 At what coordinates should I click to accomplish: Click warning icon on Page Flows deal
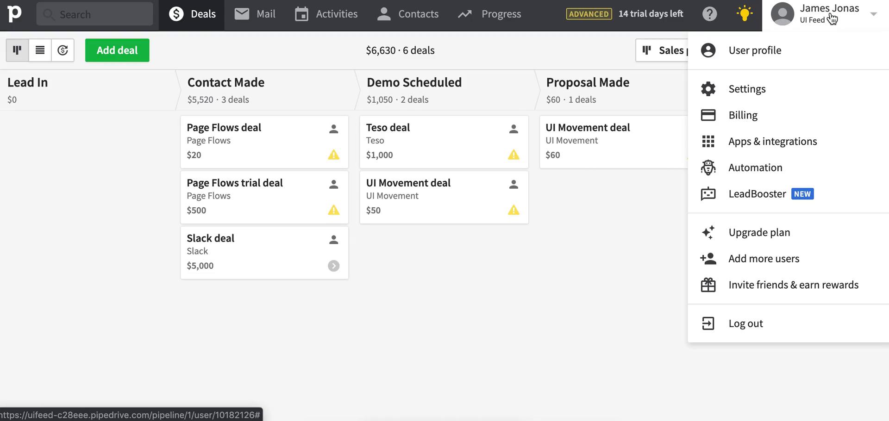[334, 155]
